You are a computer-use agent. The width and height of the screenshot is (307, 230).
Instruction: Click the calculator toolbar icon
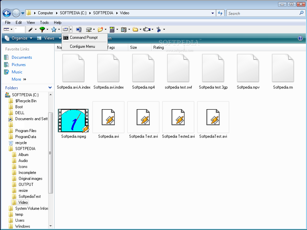[112, 30]
